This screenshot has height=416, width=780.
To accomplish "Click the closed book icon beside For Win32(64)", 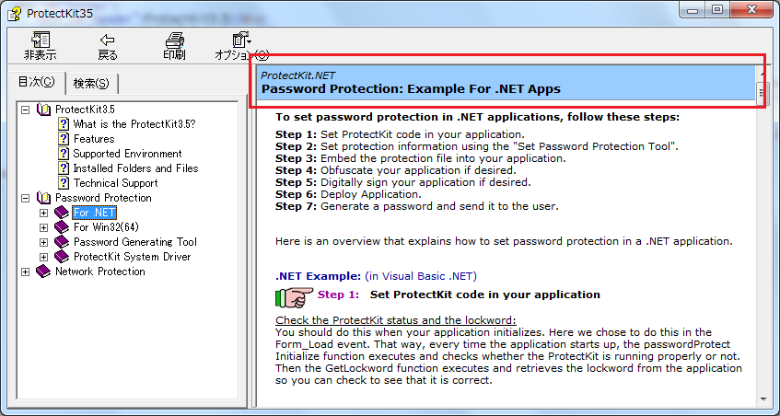I will point(62,227).
